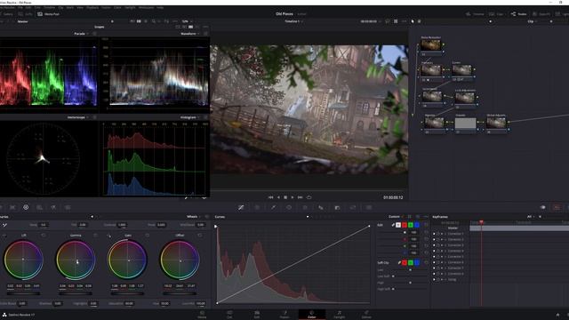The height and width of the screenshot is (320, 569).
Task: Open Parade scope settings icon
Action: [95, 34]
